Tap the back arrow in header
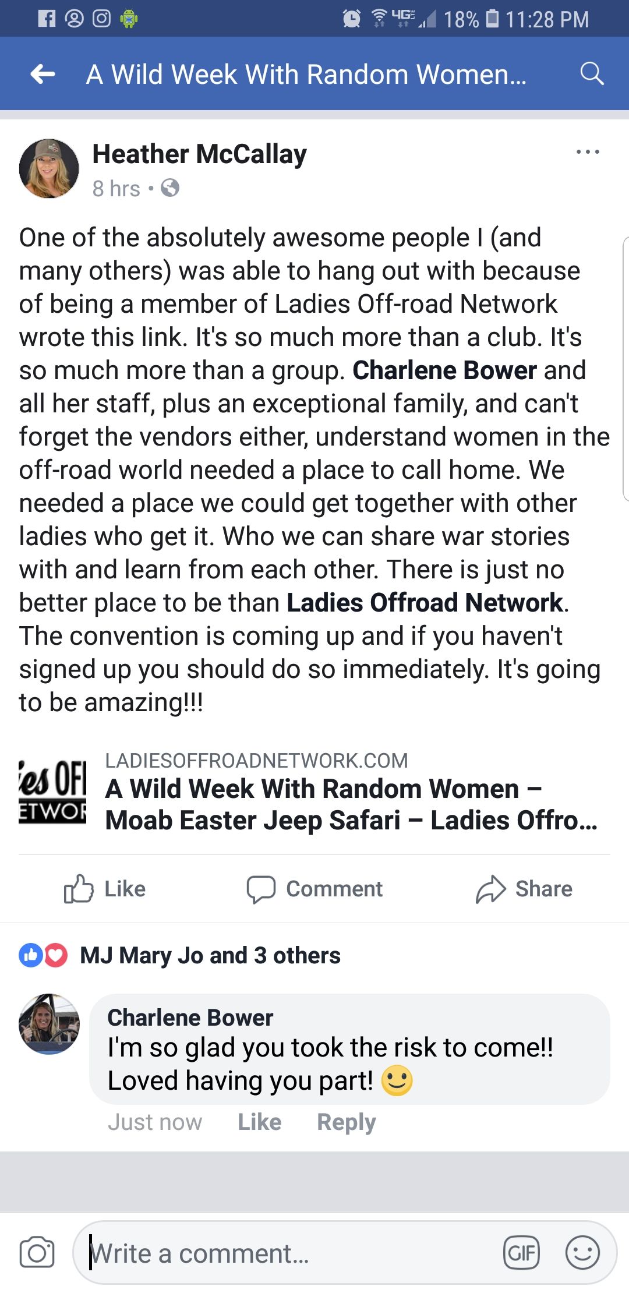 coord(43,74)
